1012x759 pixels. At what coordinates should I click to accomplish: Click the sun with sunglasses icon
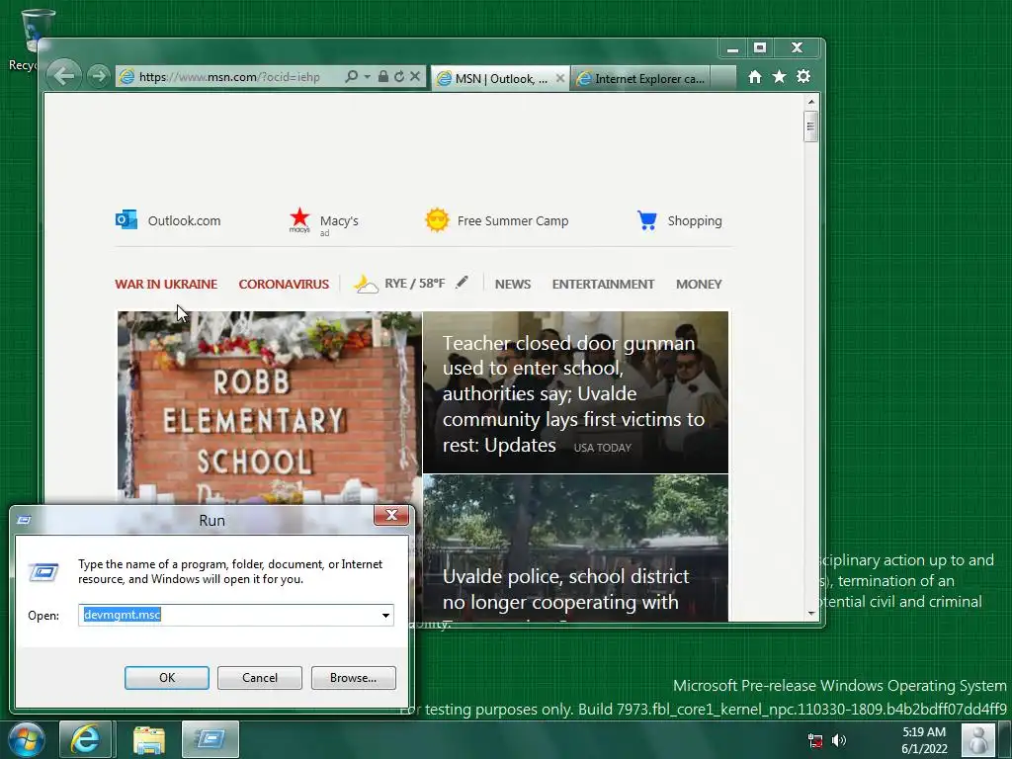(x=437, y=220)
